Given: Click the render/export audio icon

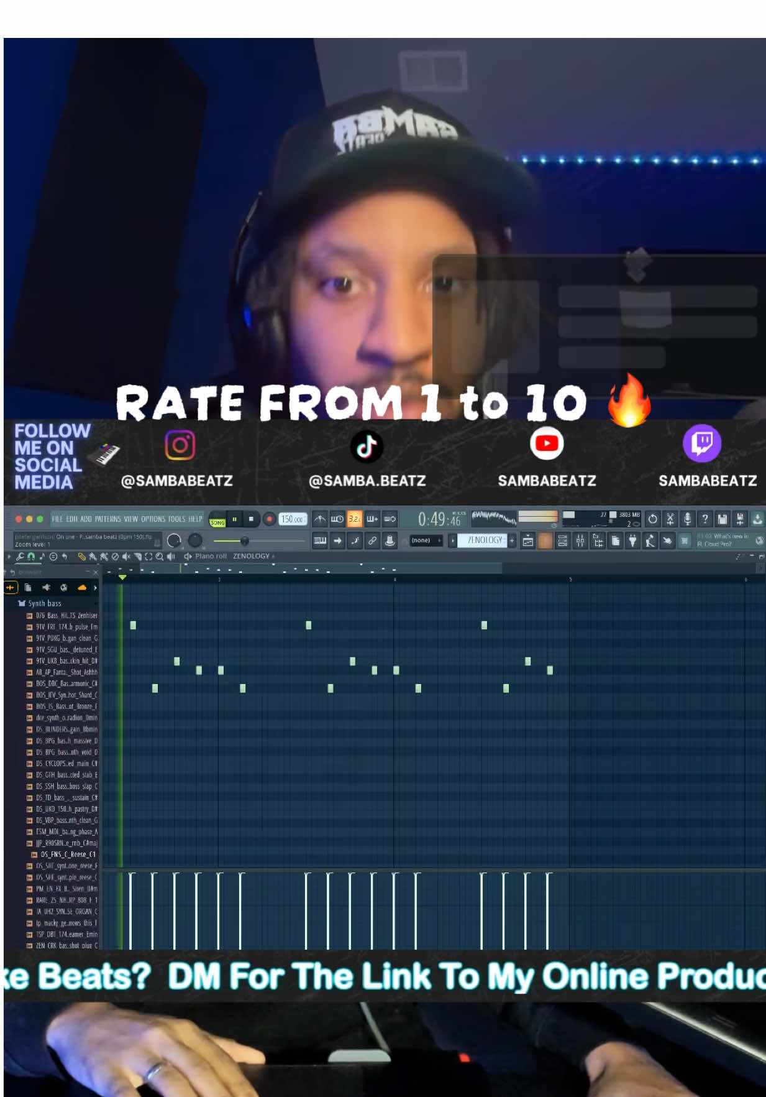Looking at the screenshot, I should pos(739,519).
